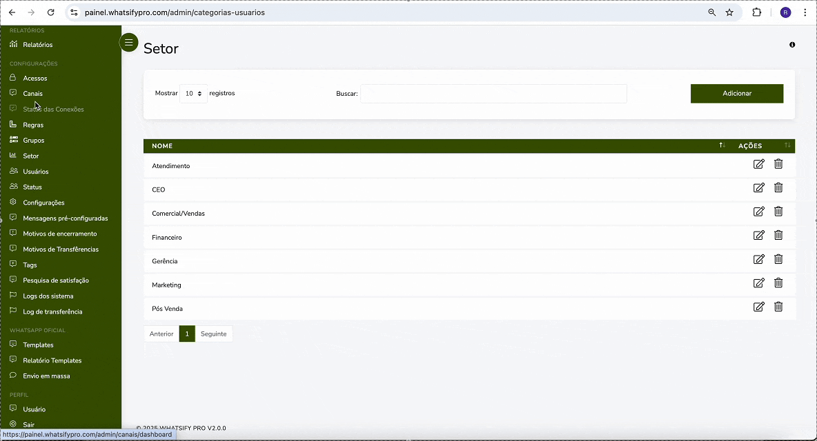Viewport: 817px width, 441px height.
Task: Bookmark this page with star icon
Action: click(x=729, y=12)
